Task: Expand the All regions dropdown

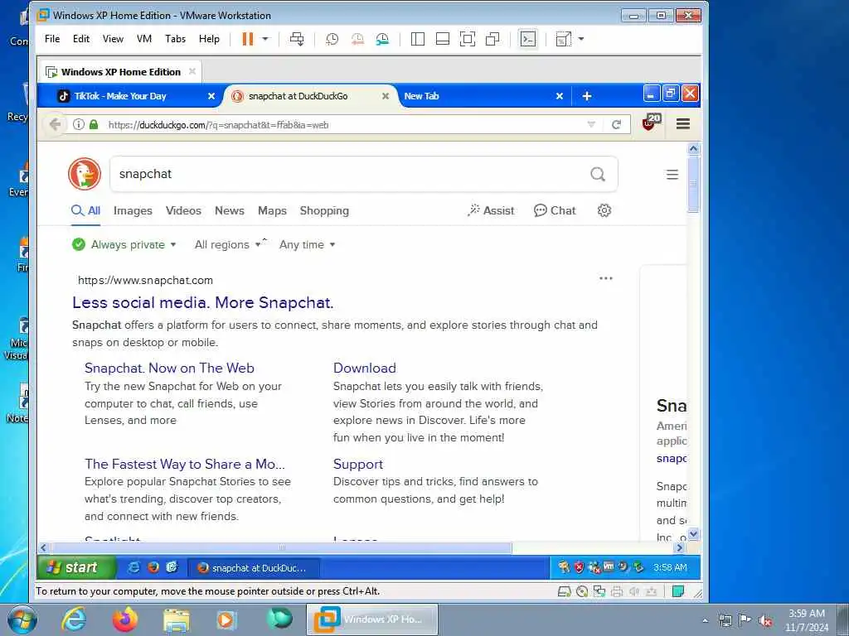Action: coord(227,244)
